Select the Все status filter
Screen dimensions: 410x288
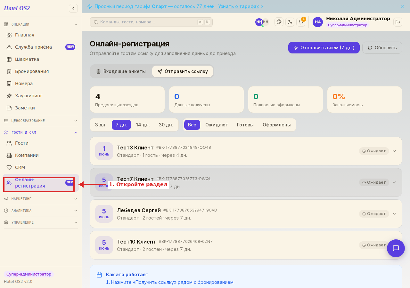coord(192,125)
